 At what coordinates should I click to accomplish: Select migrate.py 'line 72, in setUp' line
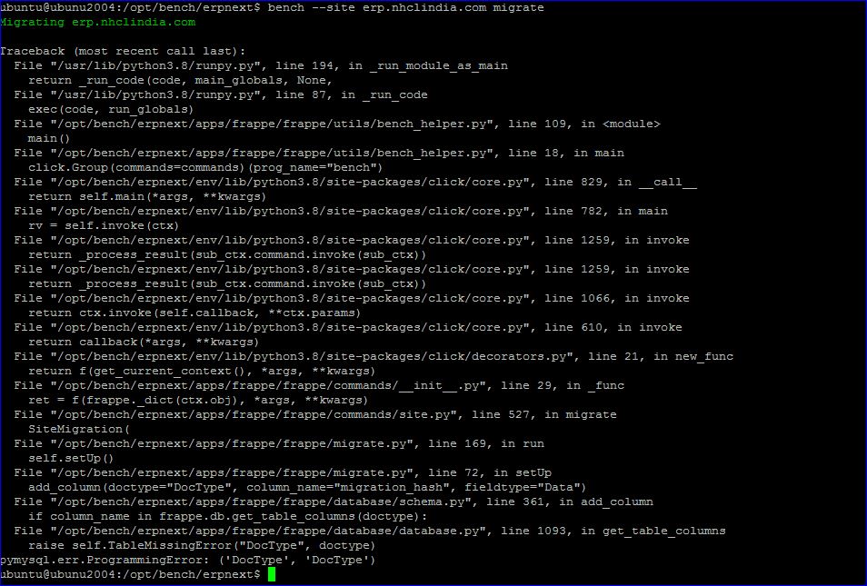(x=283, y=472)
